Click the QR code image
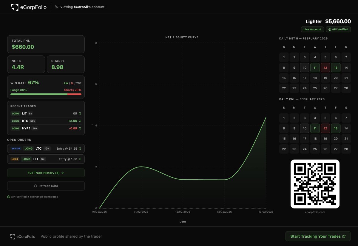Image resolution: width=358 pixels, height=246 pixels. click(315, 184)
